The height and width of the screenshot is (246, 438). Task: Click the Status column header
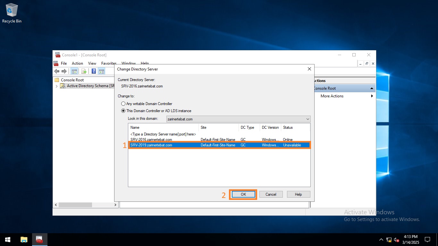pyautogui.click(x=295, y=127)
